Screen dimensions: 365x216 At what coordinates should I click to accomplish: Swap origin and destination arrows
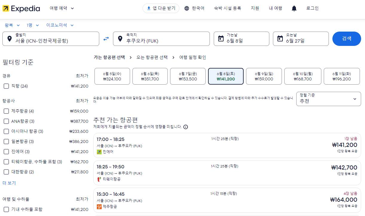tap(106, 39)
